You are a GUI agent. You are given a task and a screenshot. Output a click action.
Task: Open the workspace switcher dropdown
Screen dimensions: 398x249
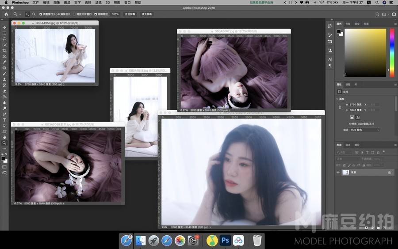(385, 14)
